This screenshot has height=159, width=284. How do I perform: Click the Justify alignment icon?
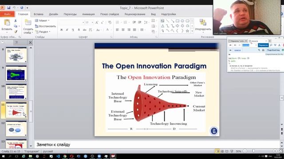point(134,30)
